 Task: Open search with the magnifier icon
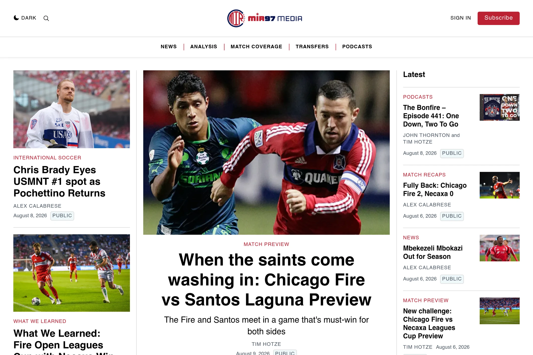coord(46,18)
